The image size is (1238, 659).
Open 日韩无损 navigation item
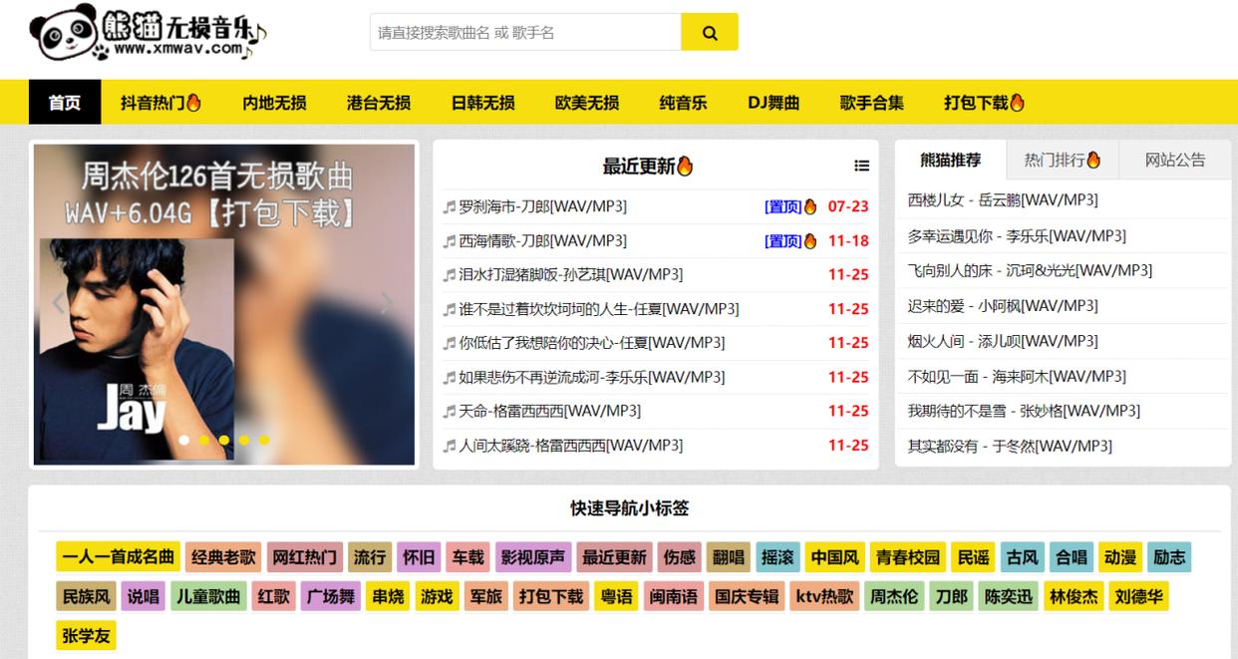(x=483, y=103)
